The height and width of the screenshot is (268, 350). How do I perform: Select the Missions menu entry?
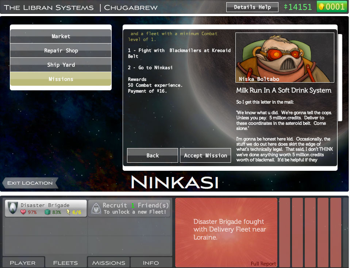point(61,79)
